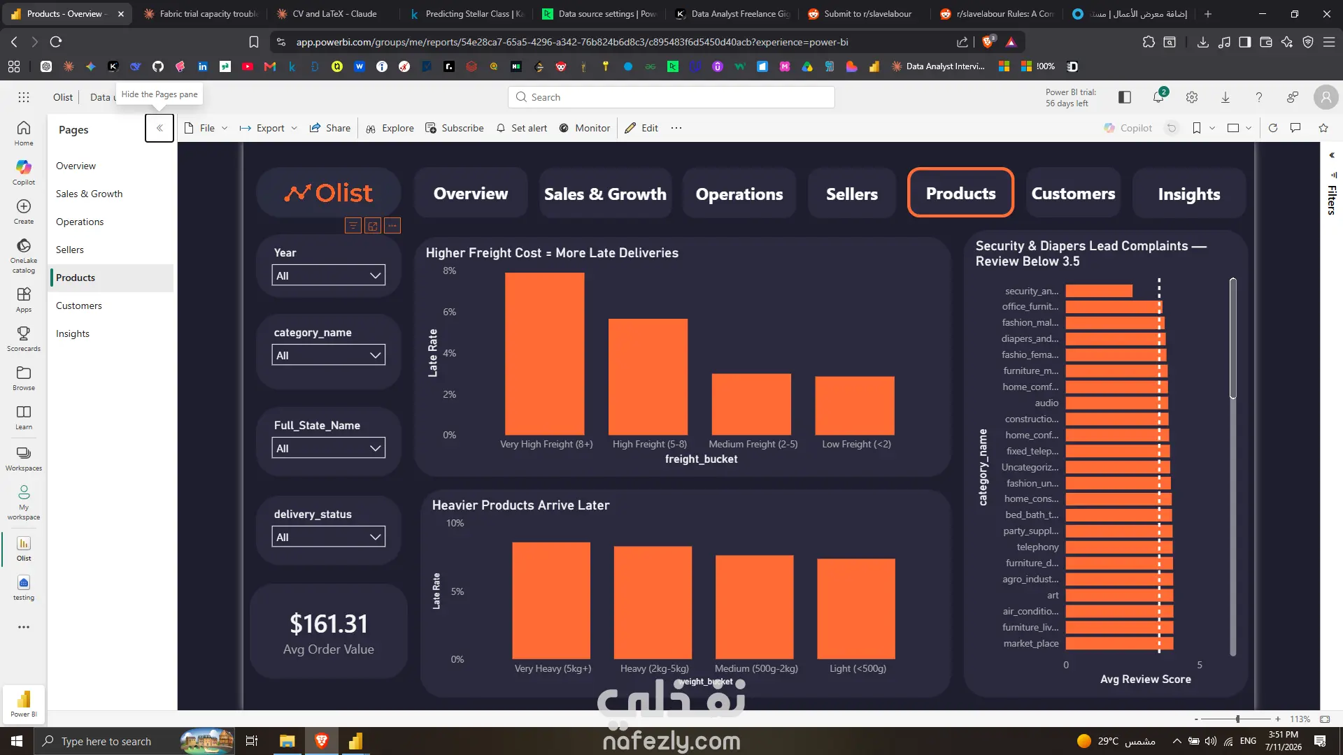Open File Explorer from the taskbar

click(x=287, y=741)
